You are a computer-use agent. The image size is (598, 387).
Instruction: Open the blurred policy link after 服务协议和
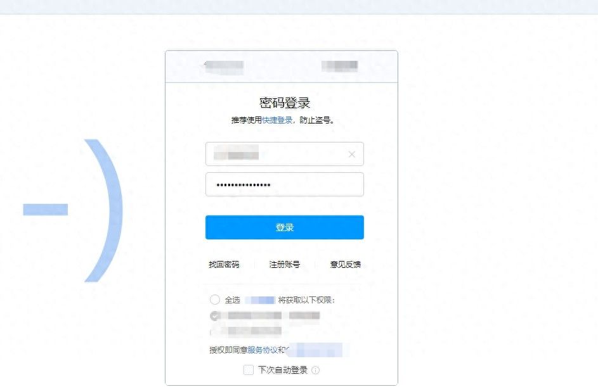tap(316, 350)
